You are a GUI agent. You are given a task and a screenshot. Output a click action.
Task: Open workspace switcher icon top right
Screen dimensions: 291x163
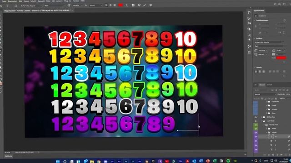pyautogui.click(x=284, y=4)
